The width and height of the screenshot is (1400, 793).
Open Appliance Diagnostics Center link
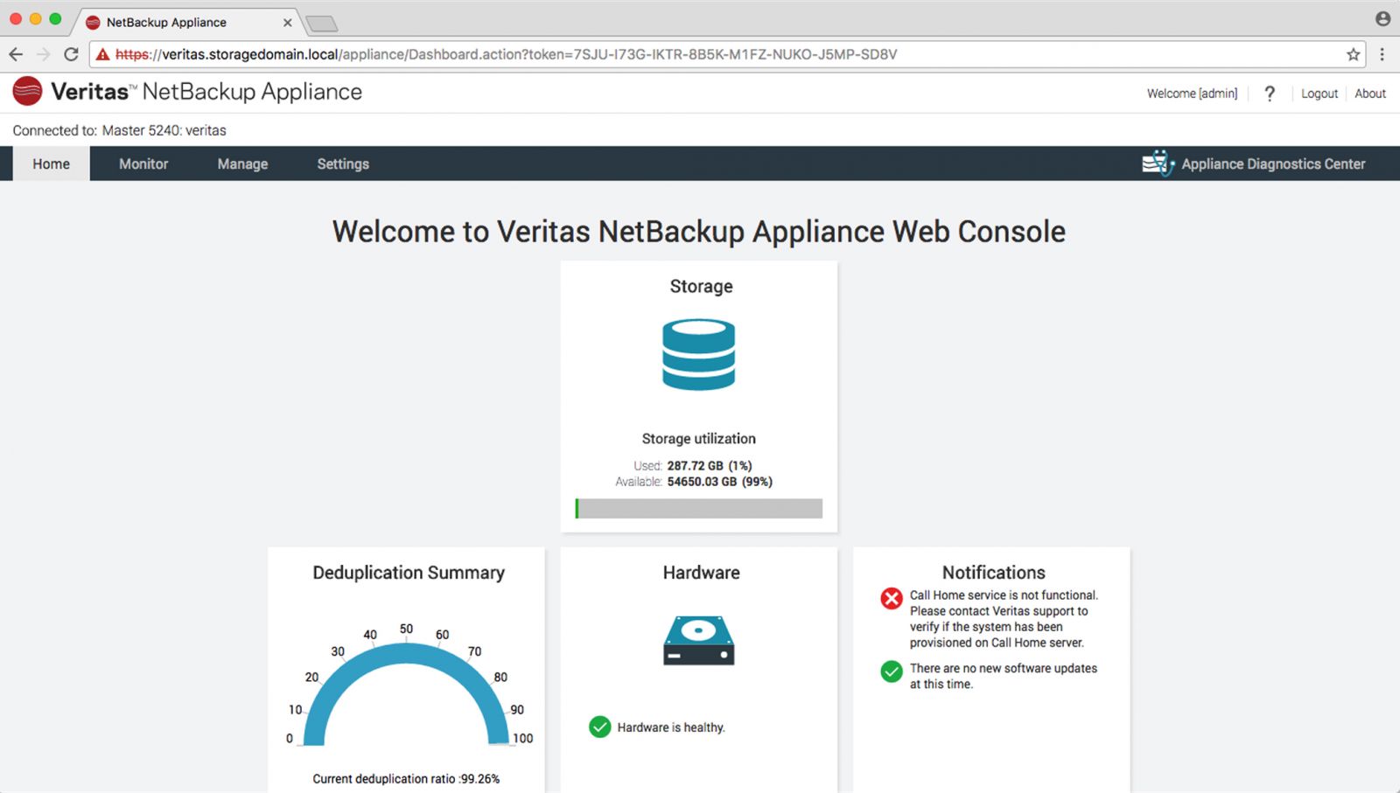click(1273, 163)
